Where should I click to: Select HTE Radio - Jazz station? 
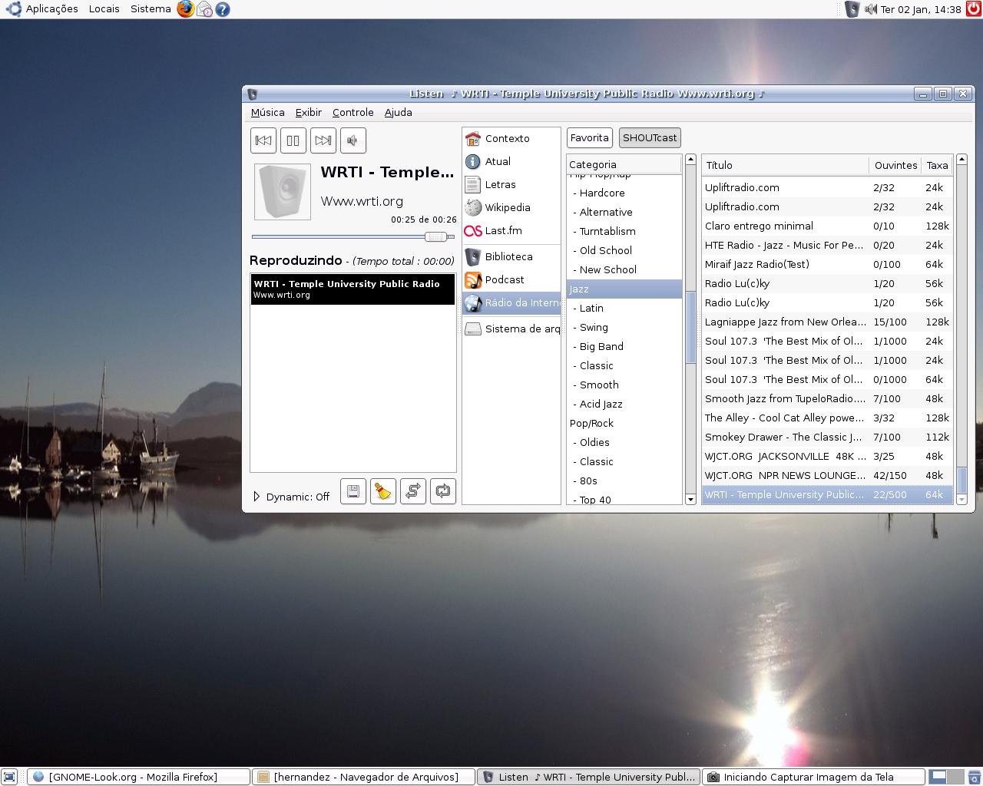827,245
